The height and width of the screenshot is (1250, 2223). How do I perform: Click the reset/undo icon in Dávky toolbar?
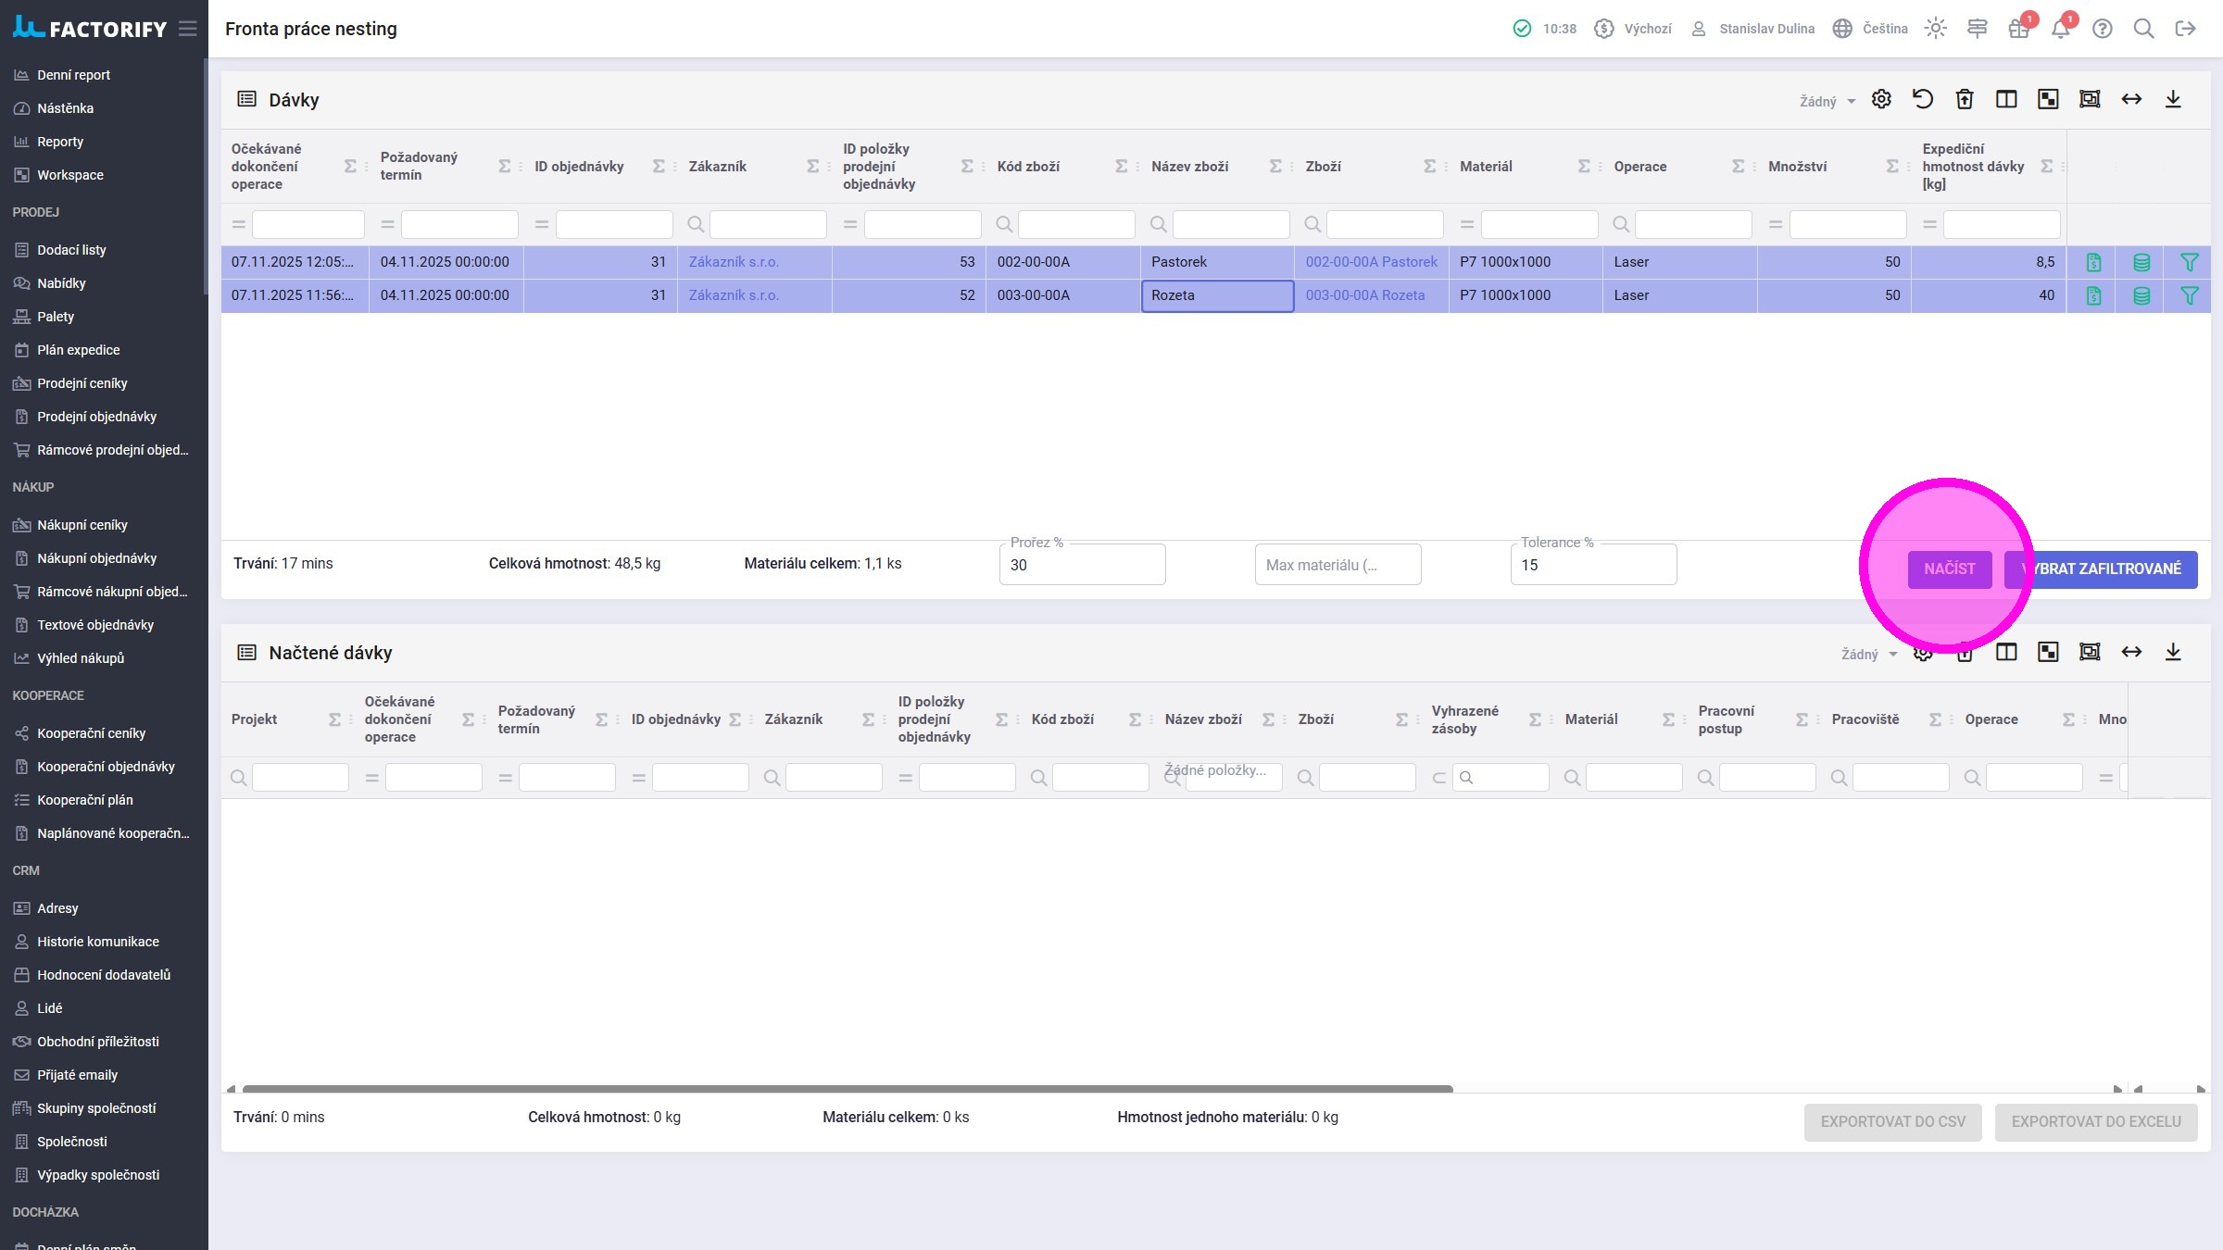click(1923, 99)
